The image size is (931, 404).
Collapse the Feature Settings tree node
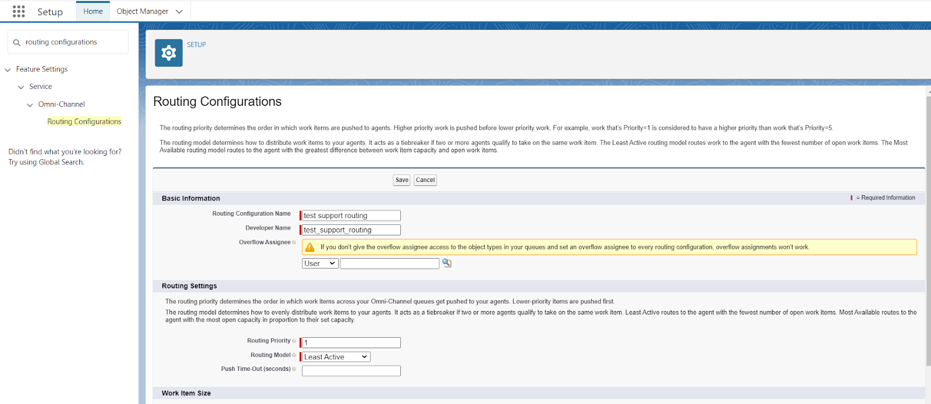tap(8, 70)
